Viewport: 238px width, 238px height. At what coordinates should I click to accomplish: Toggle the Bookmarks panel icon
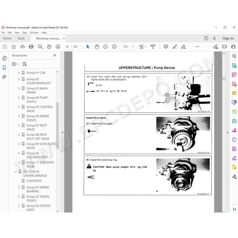(x=4, y=68)
